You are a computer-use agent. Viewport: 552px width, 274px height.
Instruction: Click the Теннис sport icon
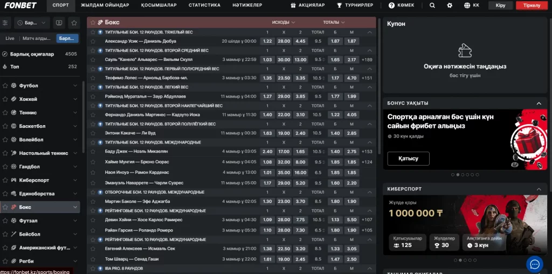coord(13,113)
